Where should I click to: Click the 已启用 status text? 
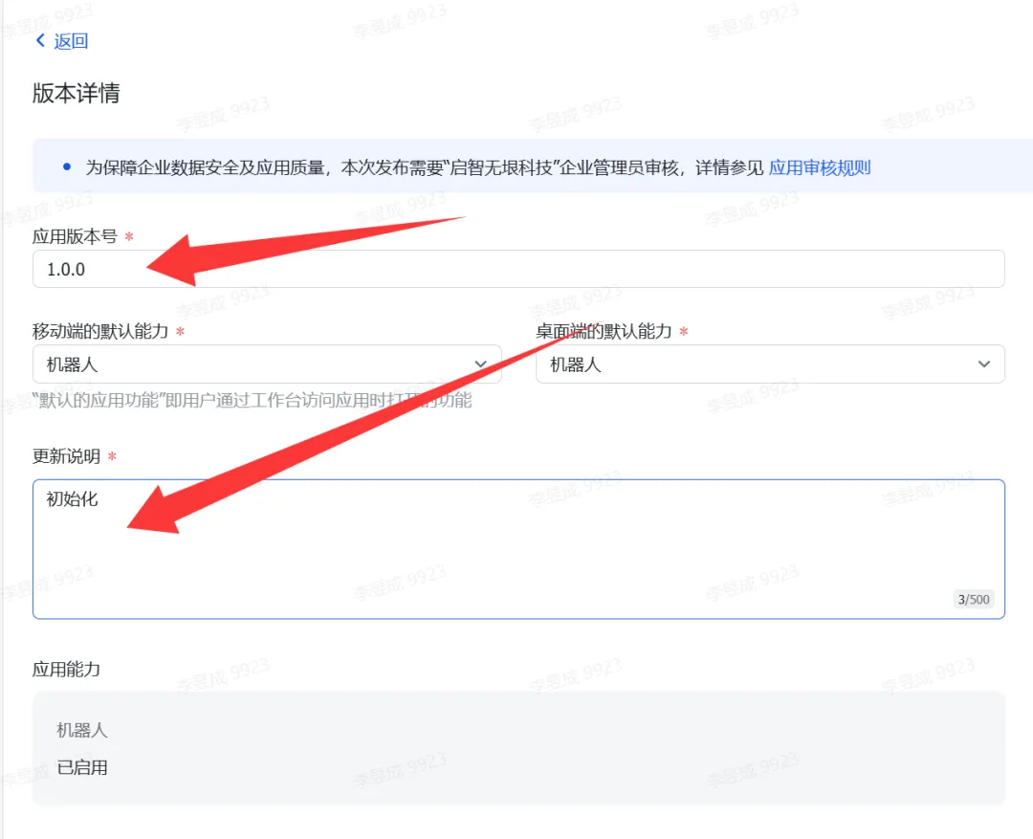(x=81, y=767)
